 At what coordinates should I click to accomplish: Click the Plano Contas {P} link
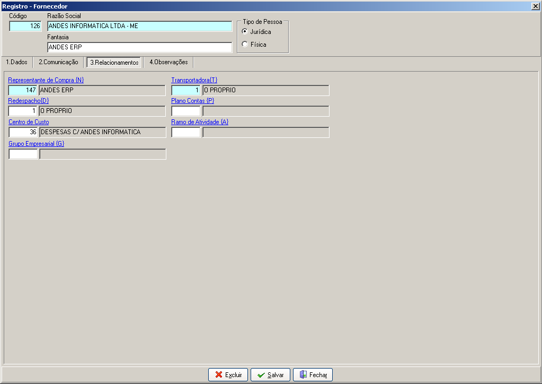[192, 101]
